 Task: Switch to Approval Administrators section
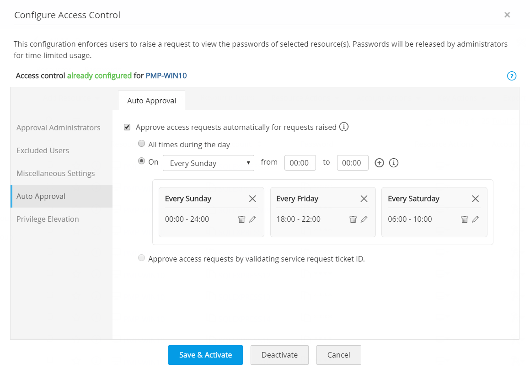click(x=59, y=128)
